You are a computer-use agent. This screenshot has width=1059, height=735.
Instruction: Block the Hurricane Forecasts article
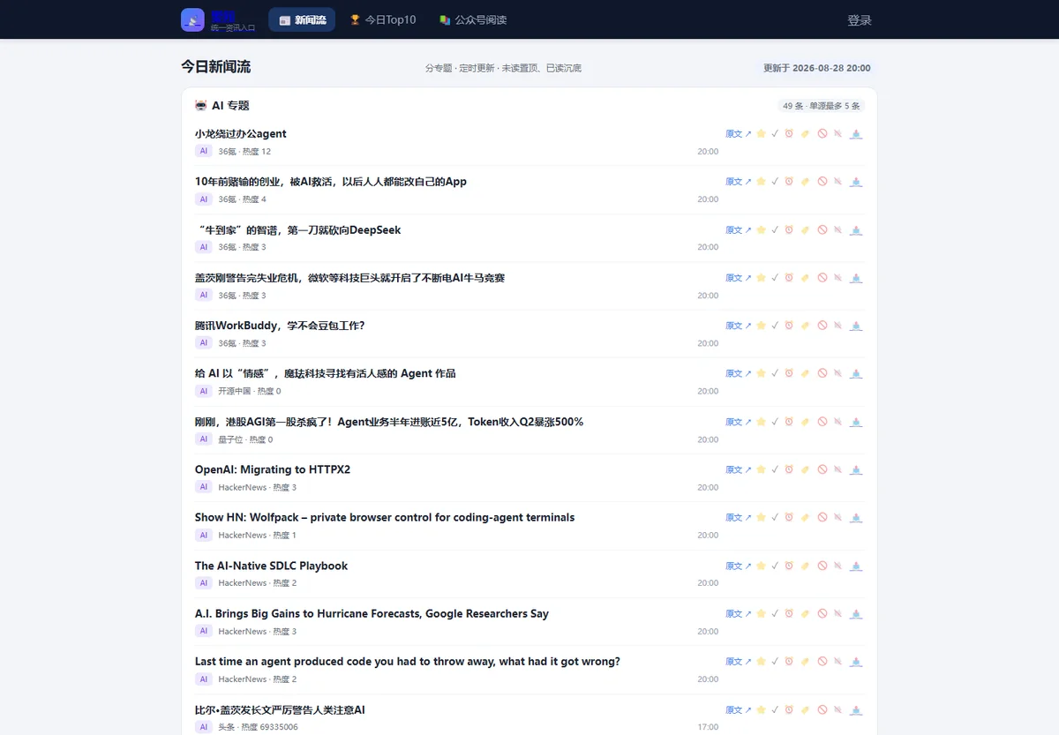point(822,613)
